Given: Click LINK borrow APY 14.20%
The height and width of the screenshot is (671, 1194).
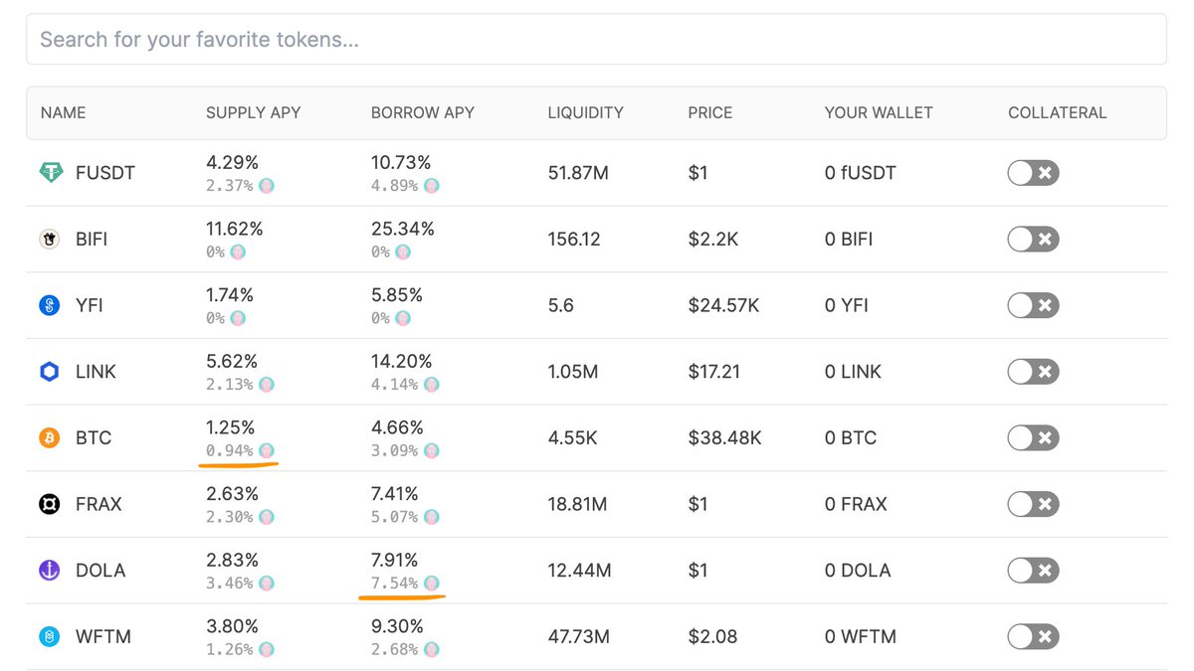Looking at the screenshot, I should pyautogui.click(x=402, y=361).
